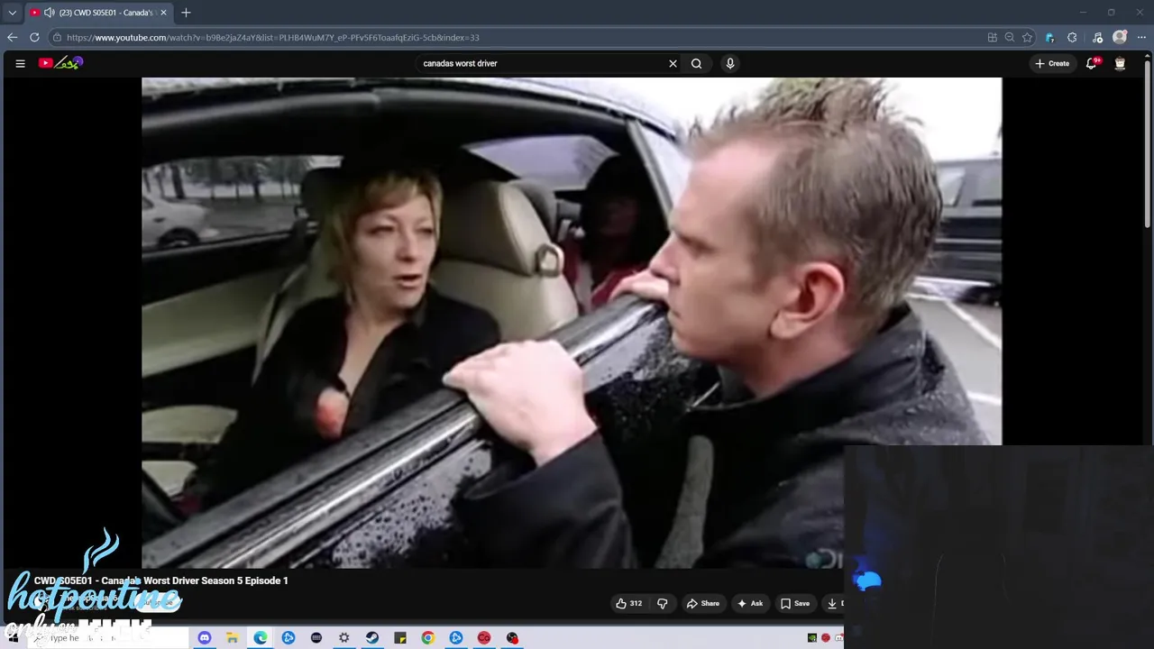Mute the tab via its speaker icon
The height and width of the screenshot is (649, 1154).
(x=49, y=13)
